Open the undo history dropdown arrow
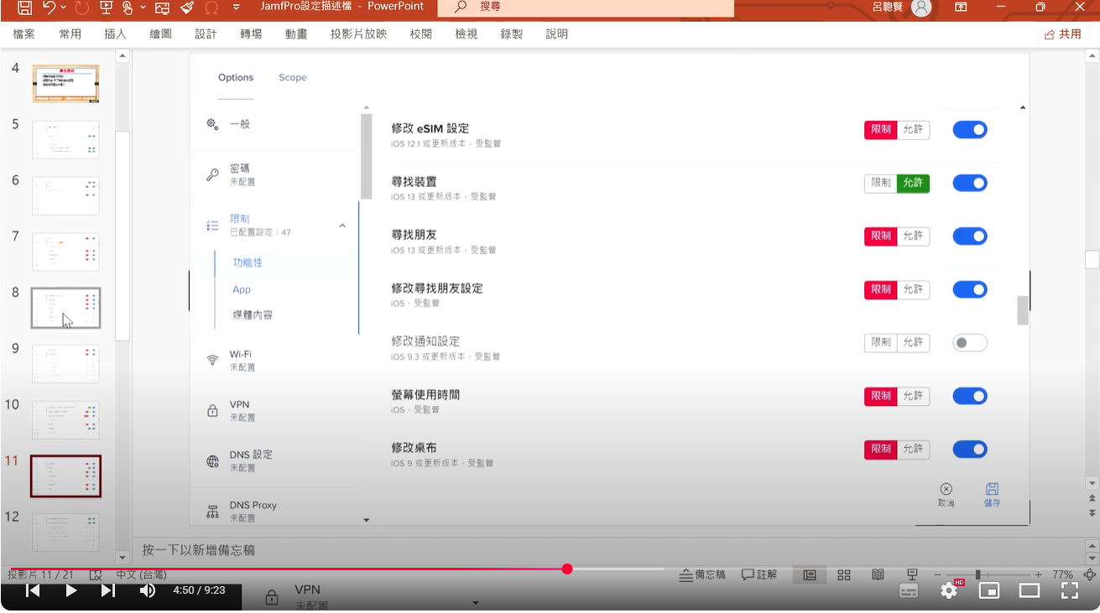This screenshot has height=613, width=1100. (63, 8)
